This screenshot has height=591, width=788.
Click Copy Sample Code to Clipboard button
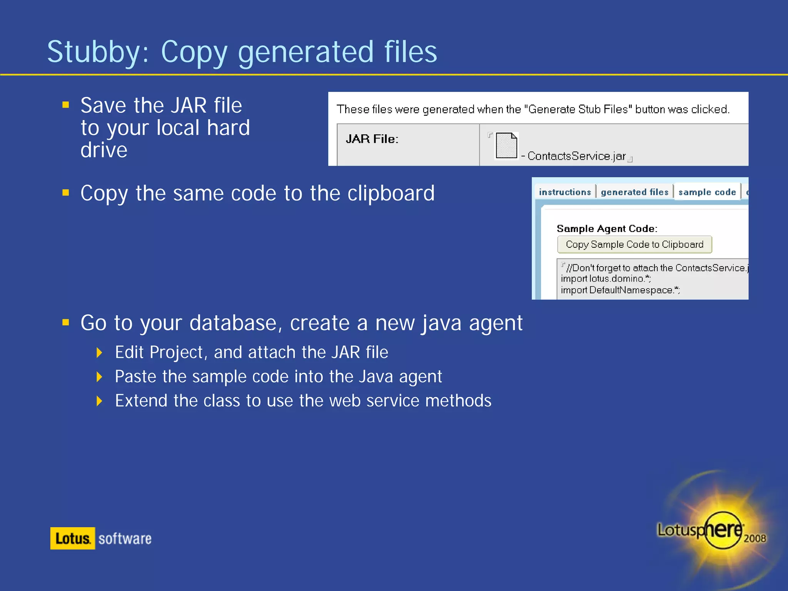coord(634,244)
